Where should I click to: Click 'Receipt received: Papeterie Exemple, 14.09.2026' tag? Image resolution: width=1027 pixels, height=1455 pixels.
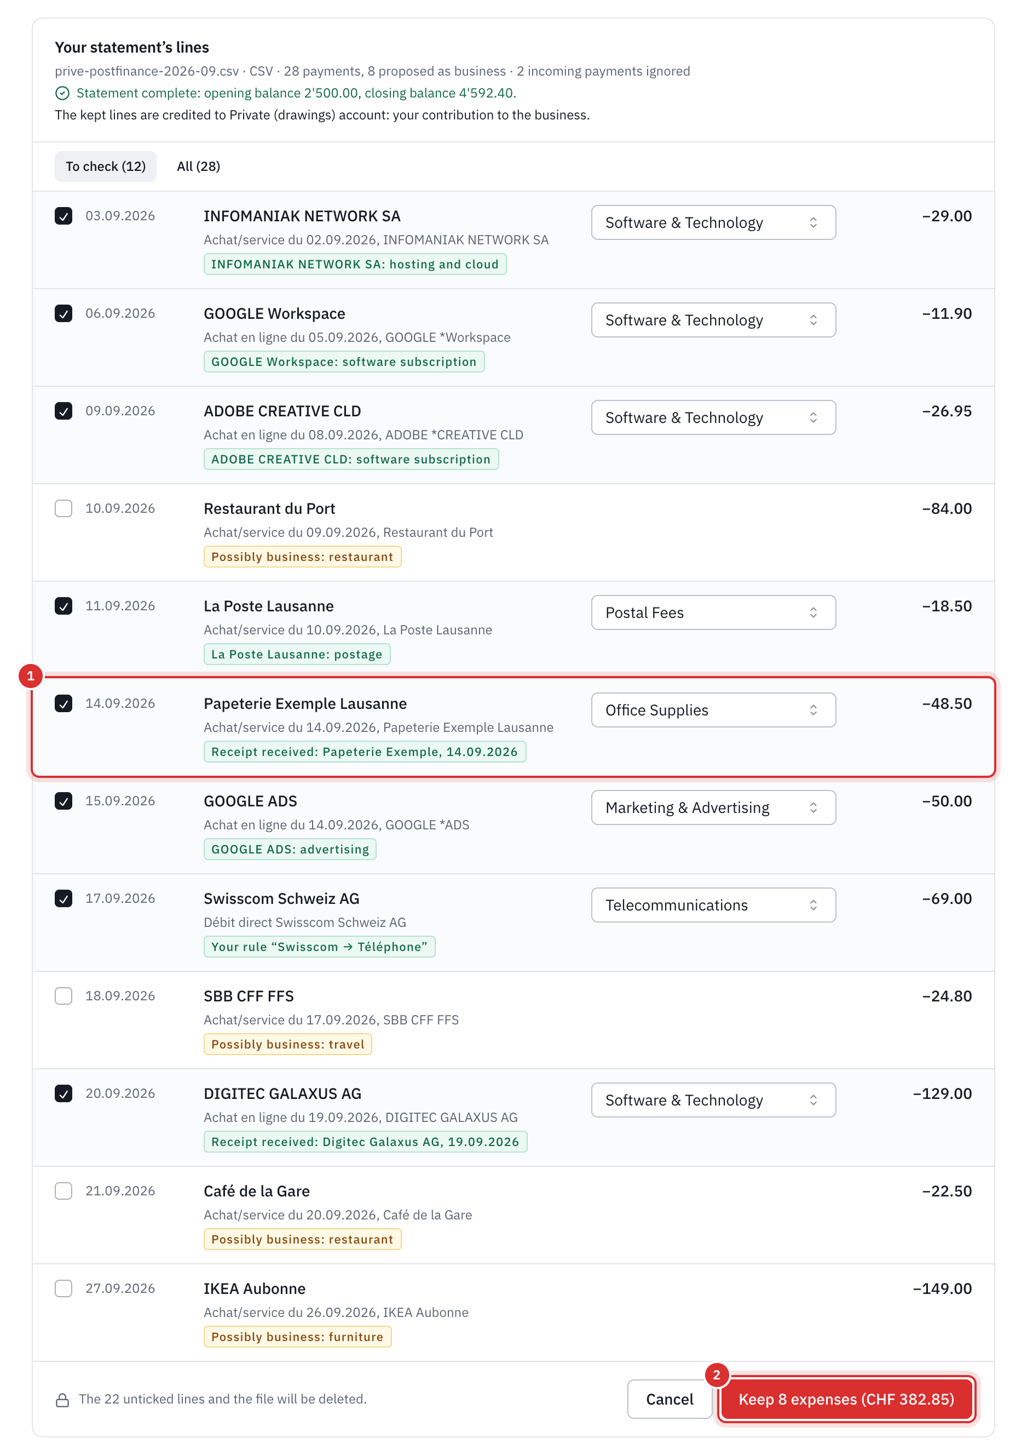click(365, 752)
